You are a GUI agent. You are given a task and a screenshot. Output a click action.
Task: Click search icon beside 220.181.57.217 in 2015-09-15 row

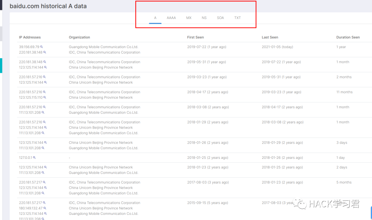point(44,203)
